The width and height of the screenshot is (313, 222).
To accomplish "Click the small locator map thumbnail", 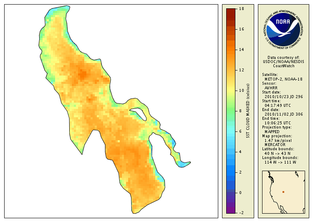I will pos(283,192).
